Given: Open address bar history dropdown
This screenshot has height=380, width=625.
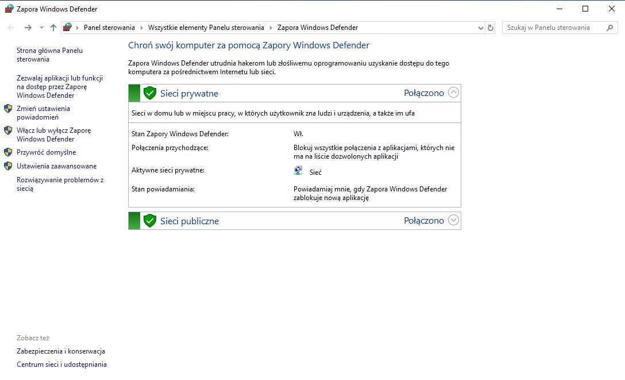Looking at the screenshot, I should tap(480, 28).
